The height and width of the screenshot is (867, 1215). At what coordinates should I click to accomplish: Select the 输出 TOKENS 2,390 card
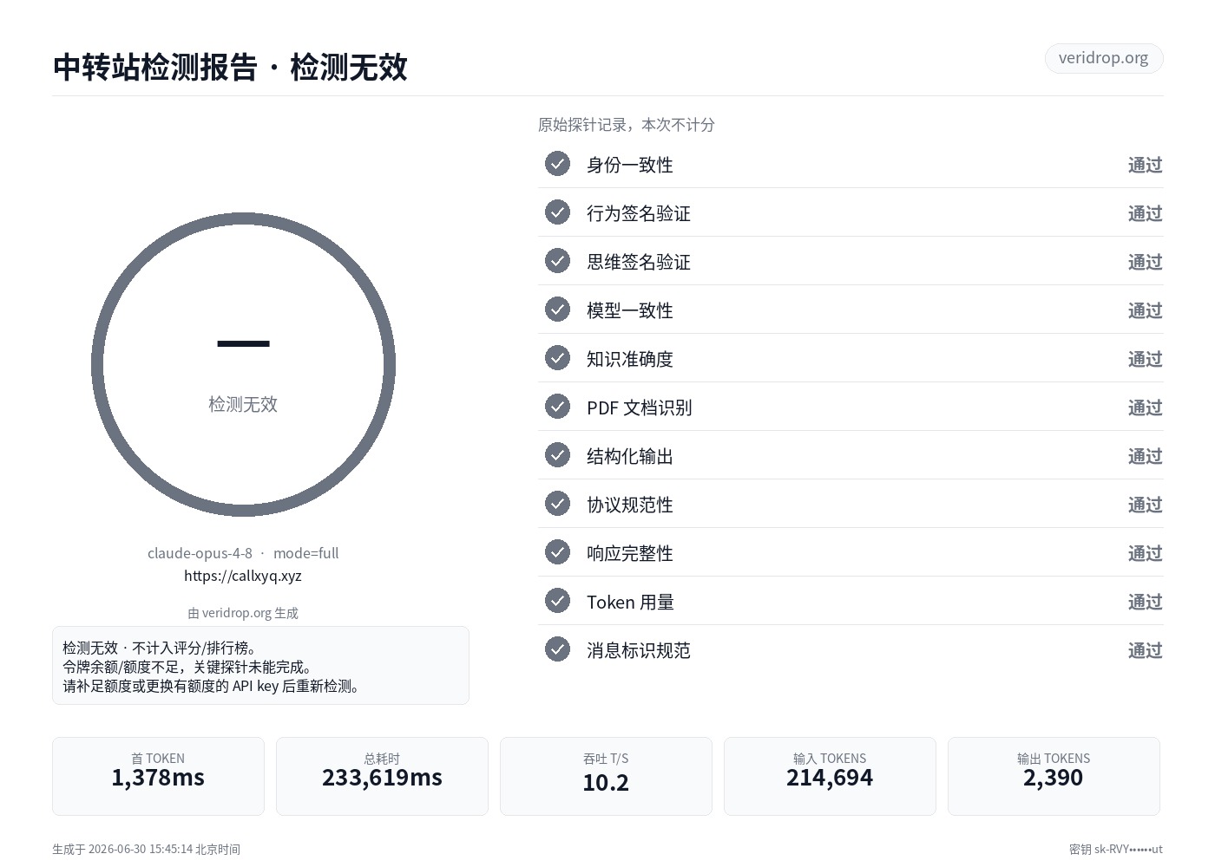1054,776
